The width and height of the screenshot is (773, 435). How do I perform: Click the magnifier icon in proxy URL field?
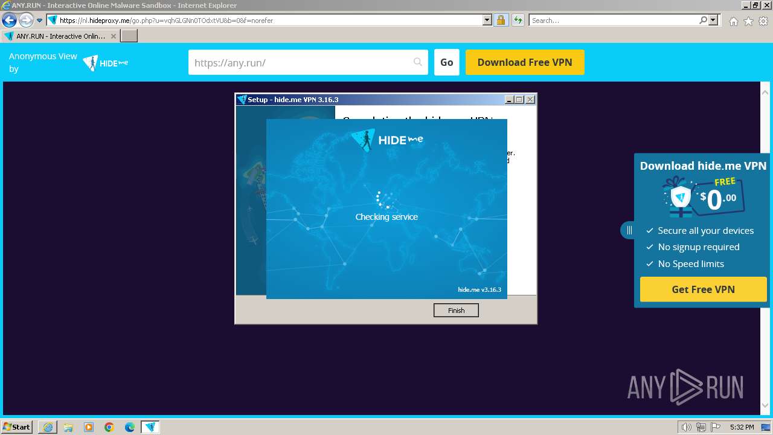pos(418,62)
